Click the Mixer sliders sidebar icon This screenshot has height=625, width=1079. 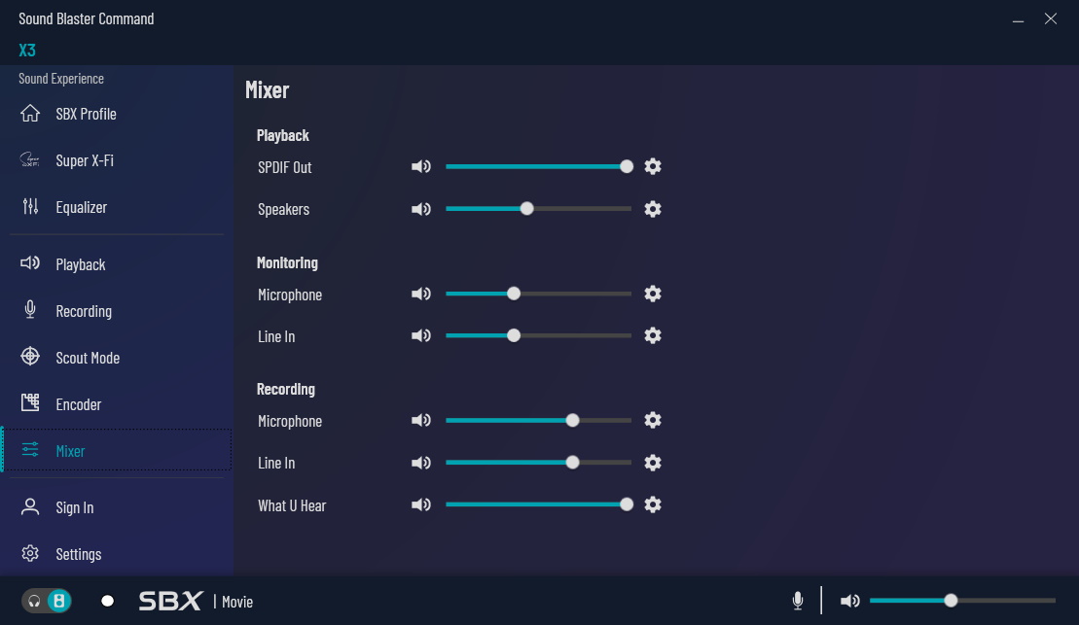tap(30, 450)
